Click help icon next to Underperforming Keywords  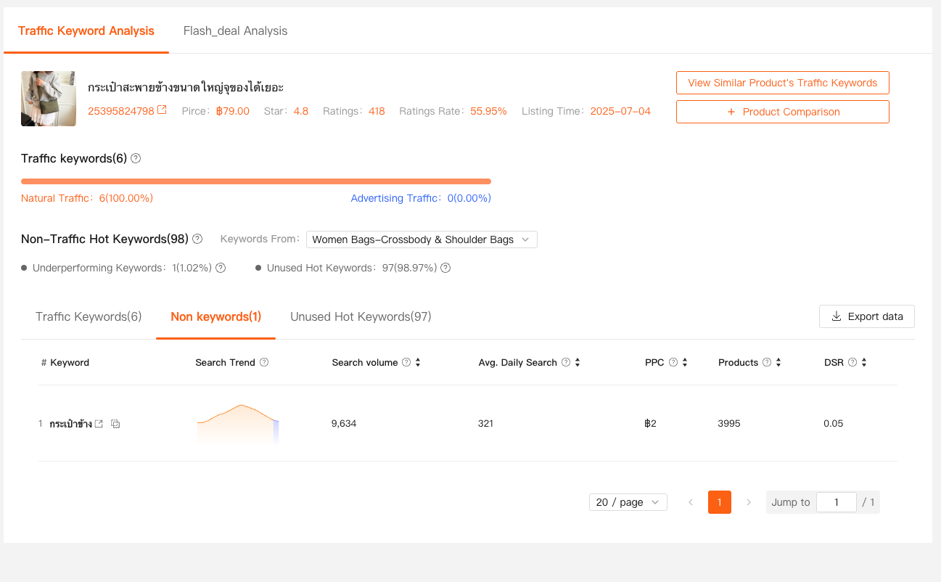221,268
